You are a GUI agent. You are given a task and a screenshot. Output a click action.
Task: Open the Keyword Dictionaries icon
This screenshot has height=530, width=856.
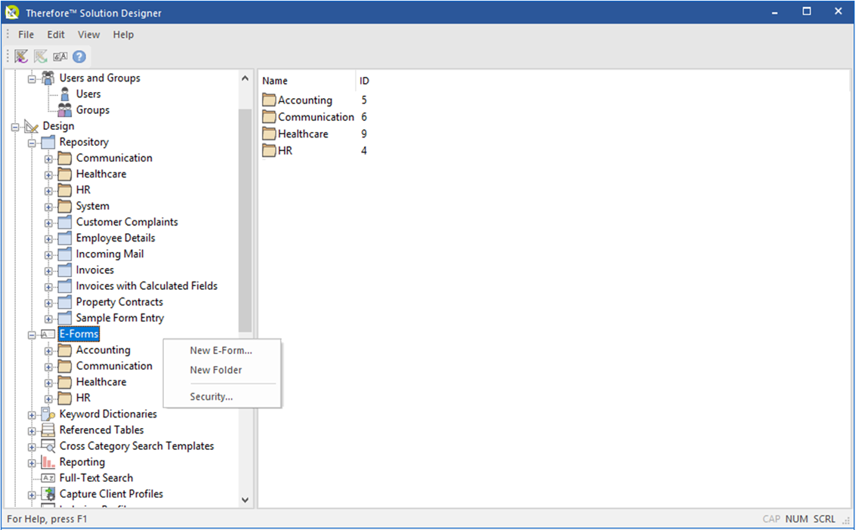[x=47, y=414]
